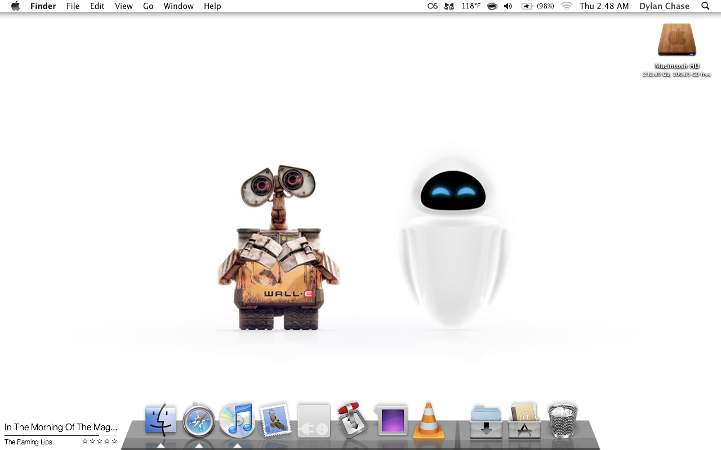The width and height of the screenshot is (721, 450).
Task: Open the View menu
Action: [124, 6]
